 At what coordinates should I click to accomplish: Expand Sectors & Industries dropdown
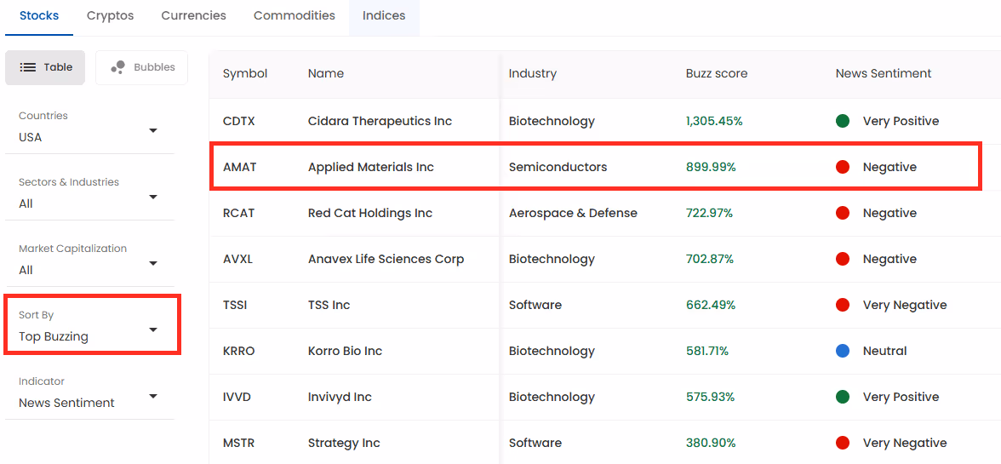(x=89, y=197)
